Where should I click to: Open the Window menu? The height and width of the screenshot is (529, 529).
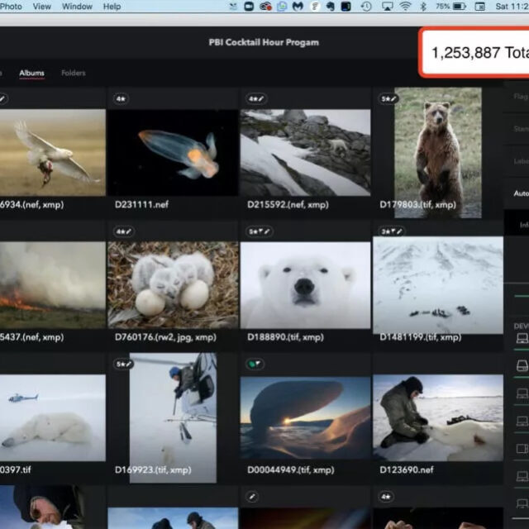[x=77, y=7]
